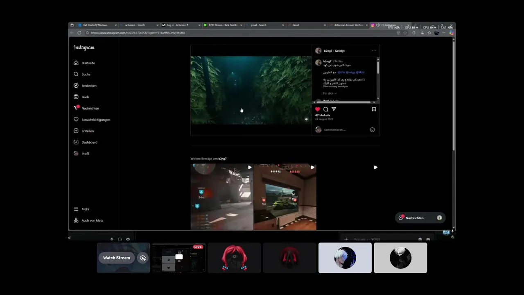Click Übersetzung anzeigen under the caption

click(x=335, y=86)
